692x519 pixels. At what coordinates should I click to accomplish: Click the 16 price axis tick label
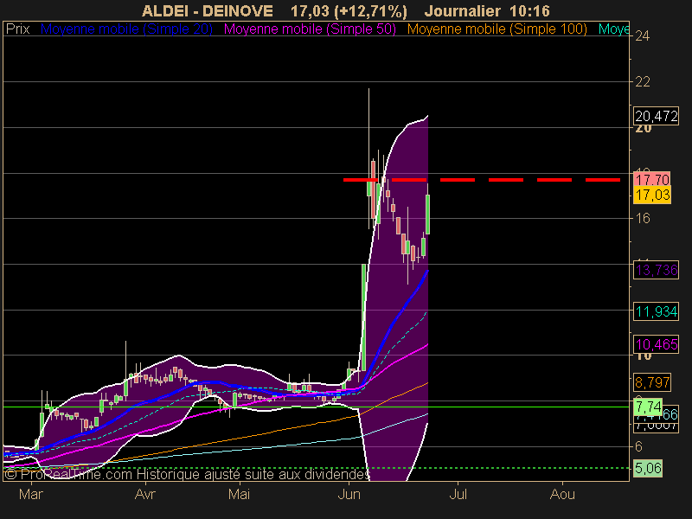click(x=642, y=218)
